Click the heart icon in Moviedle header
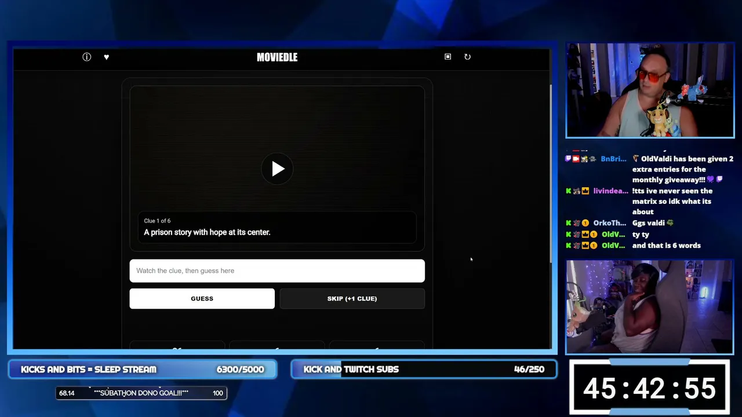 (x=106, y=57)
